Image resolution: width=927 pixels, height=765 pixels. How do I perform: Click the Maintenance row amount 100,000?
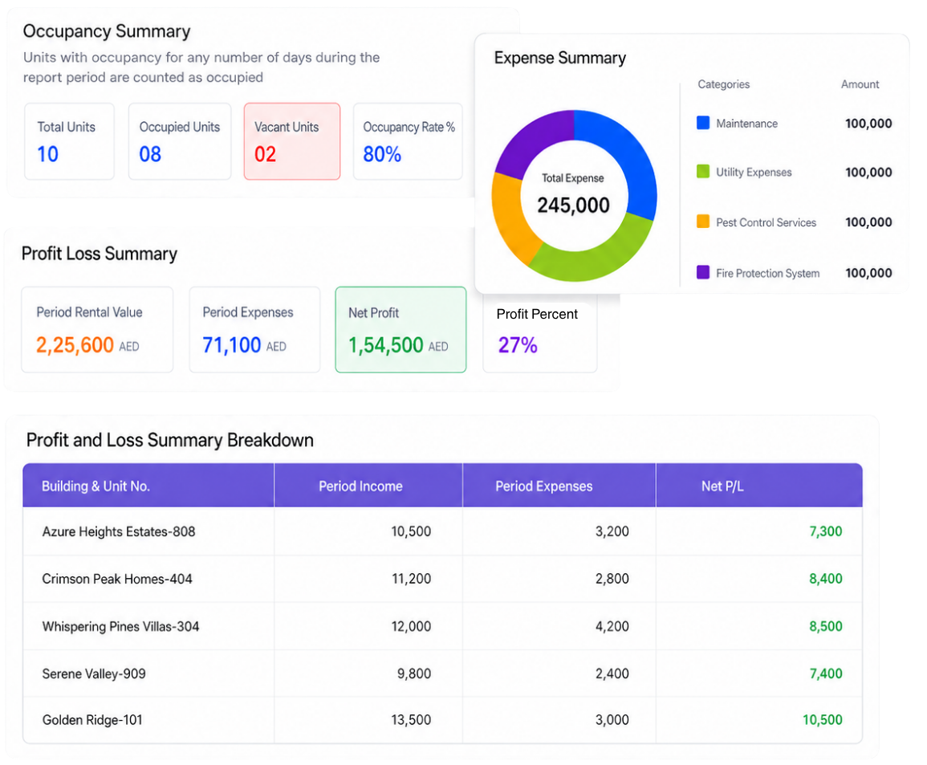pos(868,124)
